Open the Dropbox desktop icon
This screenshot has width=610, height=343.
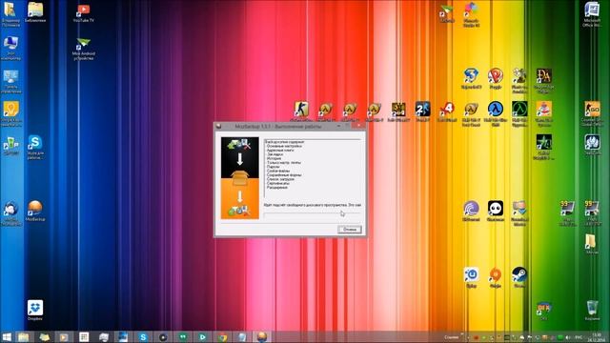coord(35,310)
